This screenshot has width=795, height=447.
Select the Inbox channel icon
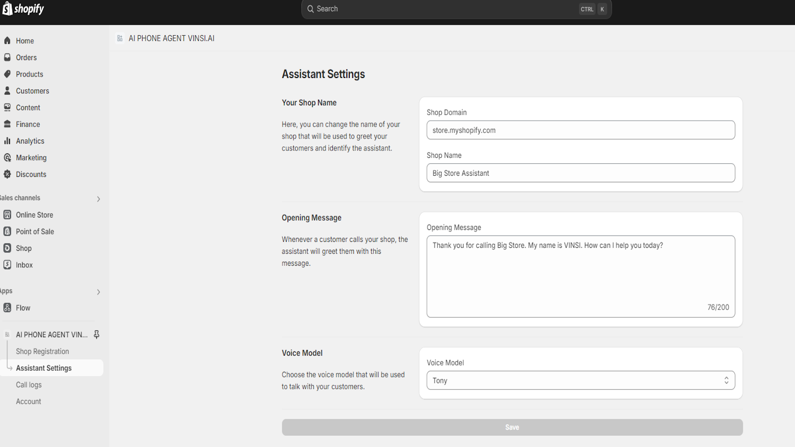(7, 265)
